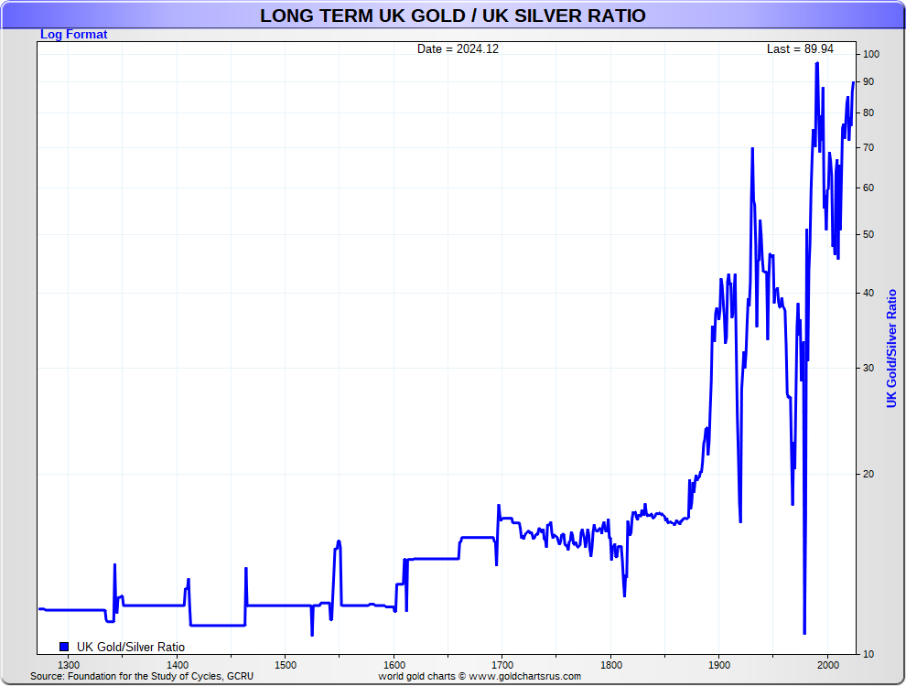Click the "Last = 89.94" value
The width and height of the screenshot is (906, 686).
pyautogui.click(x=800, y=49)
